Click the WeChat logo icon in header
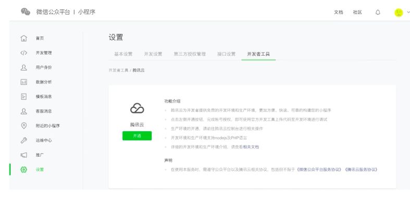The image size is (410, 199). click(x=26, y=12)
